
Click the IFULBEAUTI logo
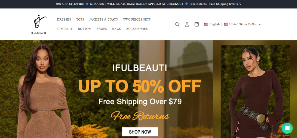[x=39, y=24]
